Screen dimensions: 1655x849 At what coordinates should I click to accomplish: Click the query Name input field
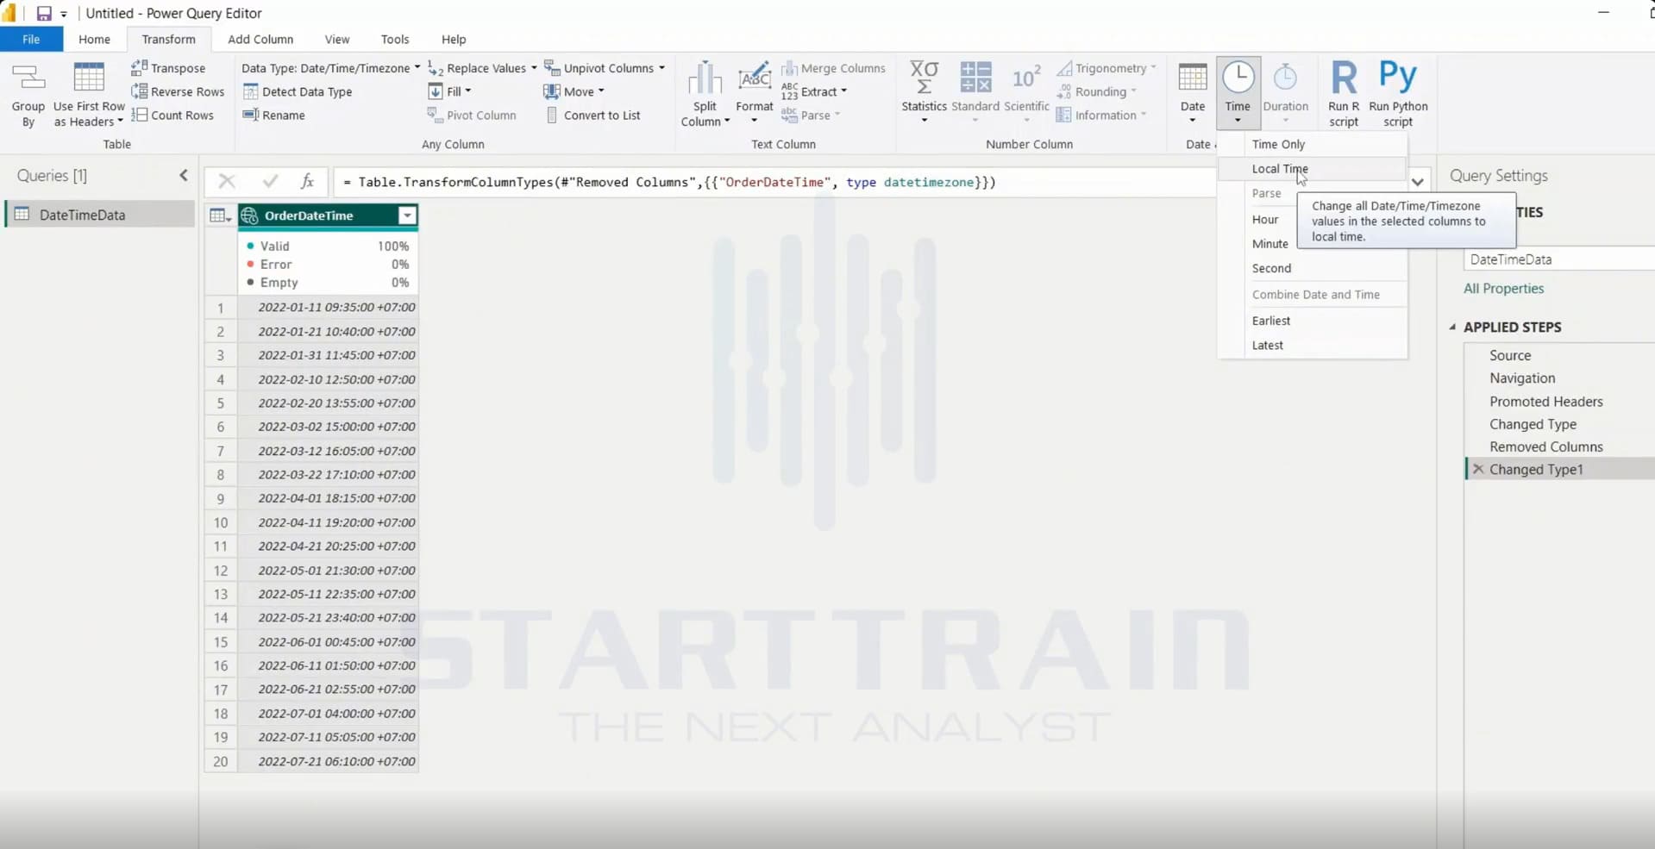pos(1559,259)
